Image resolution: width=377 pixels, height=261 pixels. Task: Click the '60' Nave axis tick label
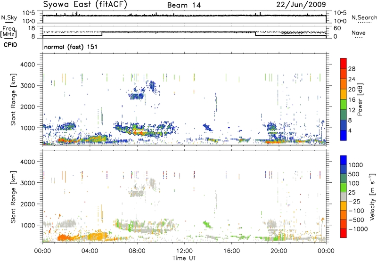[337, 28]
